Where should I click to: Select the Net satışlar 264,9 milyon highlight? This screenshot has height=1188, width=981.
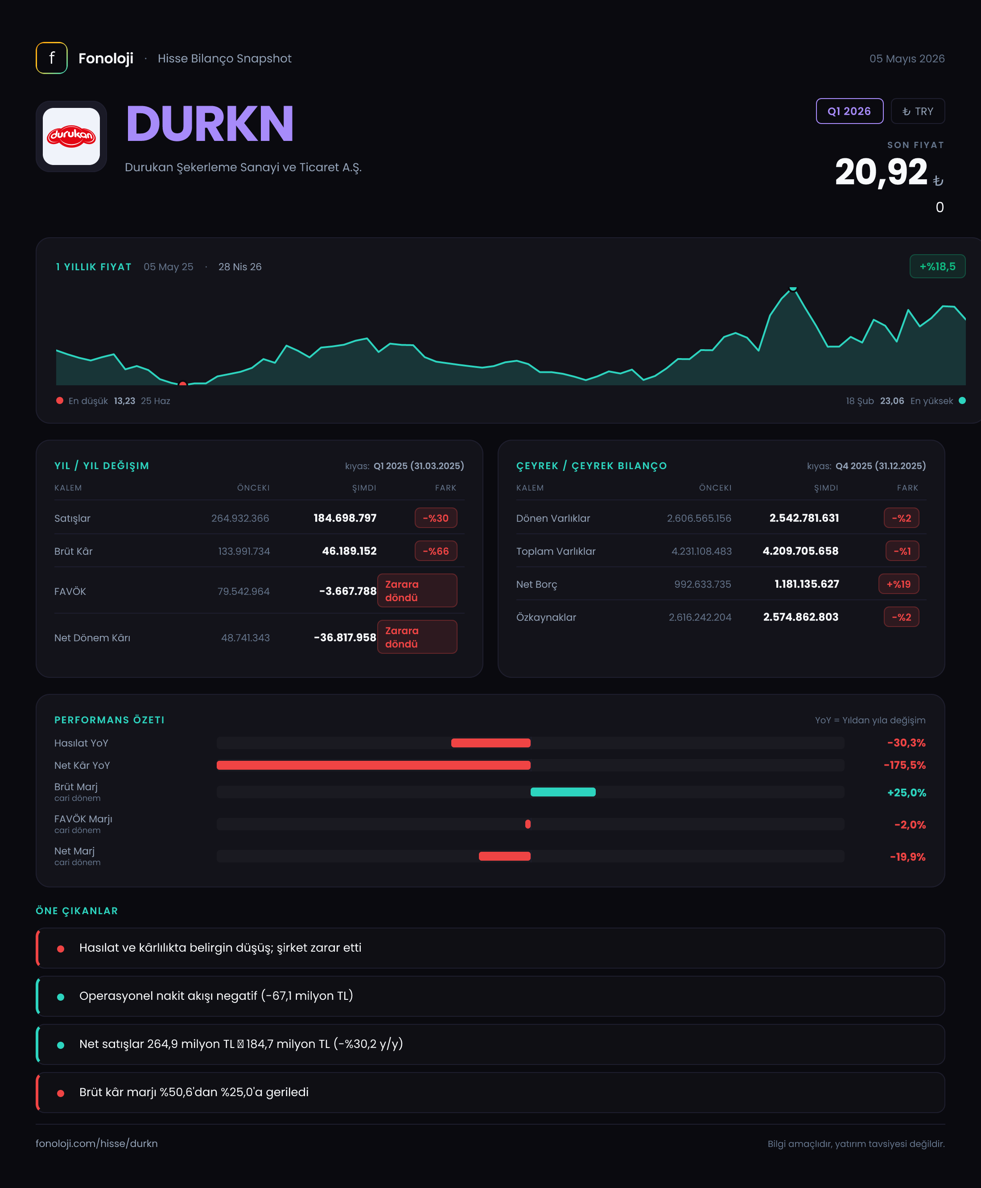click(x=490, y=1044)
